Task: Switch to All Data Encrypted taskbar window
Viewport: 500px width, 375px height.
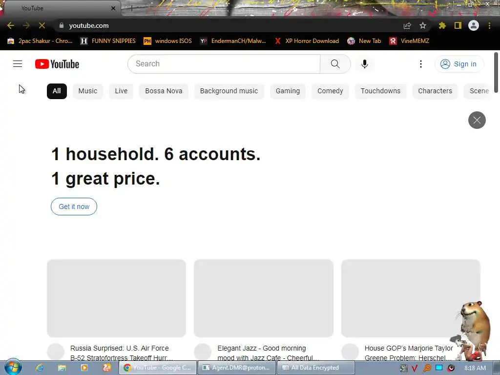Action: pyautogui.click(x=316, y=368)
